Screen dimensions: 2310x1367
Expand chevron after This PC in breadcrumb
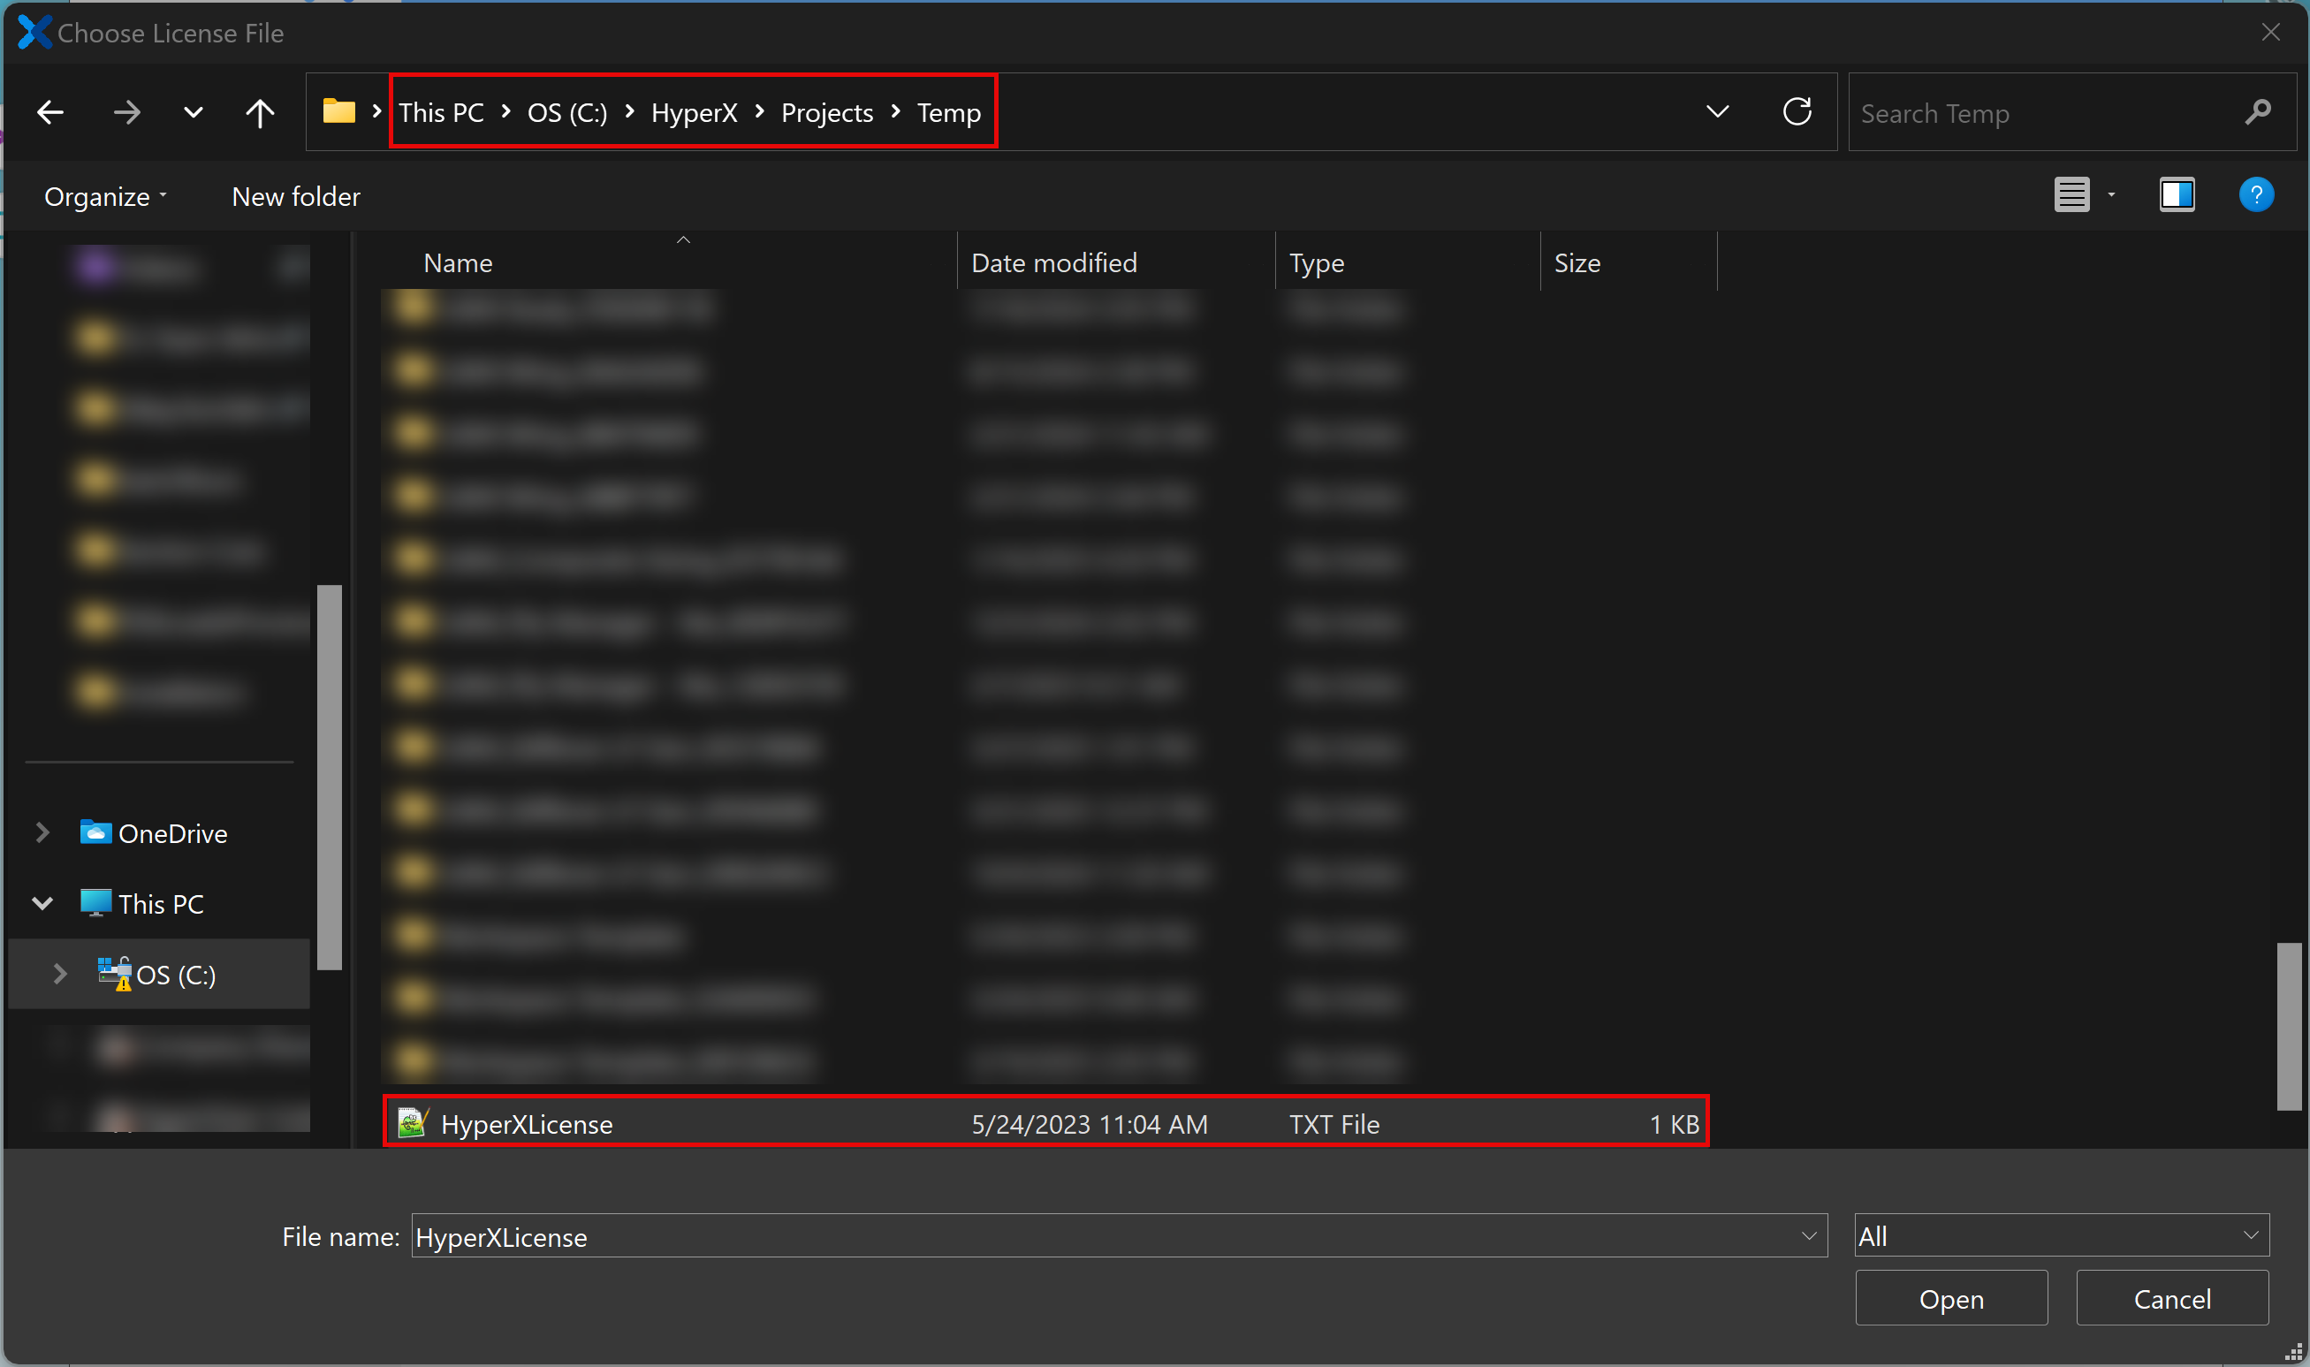coord(505,111)
